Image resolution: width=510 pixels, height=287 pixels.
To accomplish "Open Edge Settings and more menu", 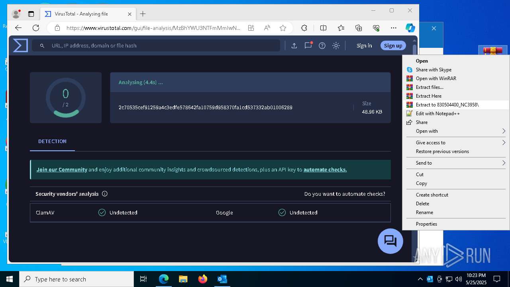I will tap(394, 28).
